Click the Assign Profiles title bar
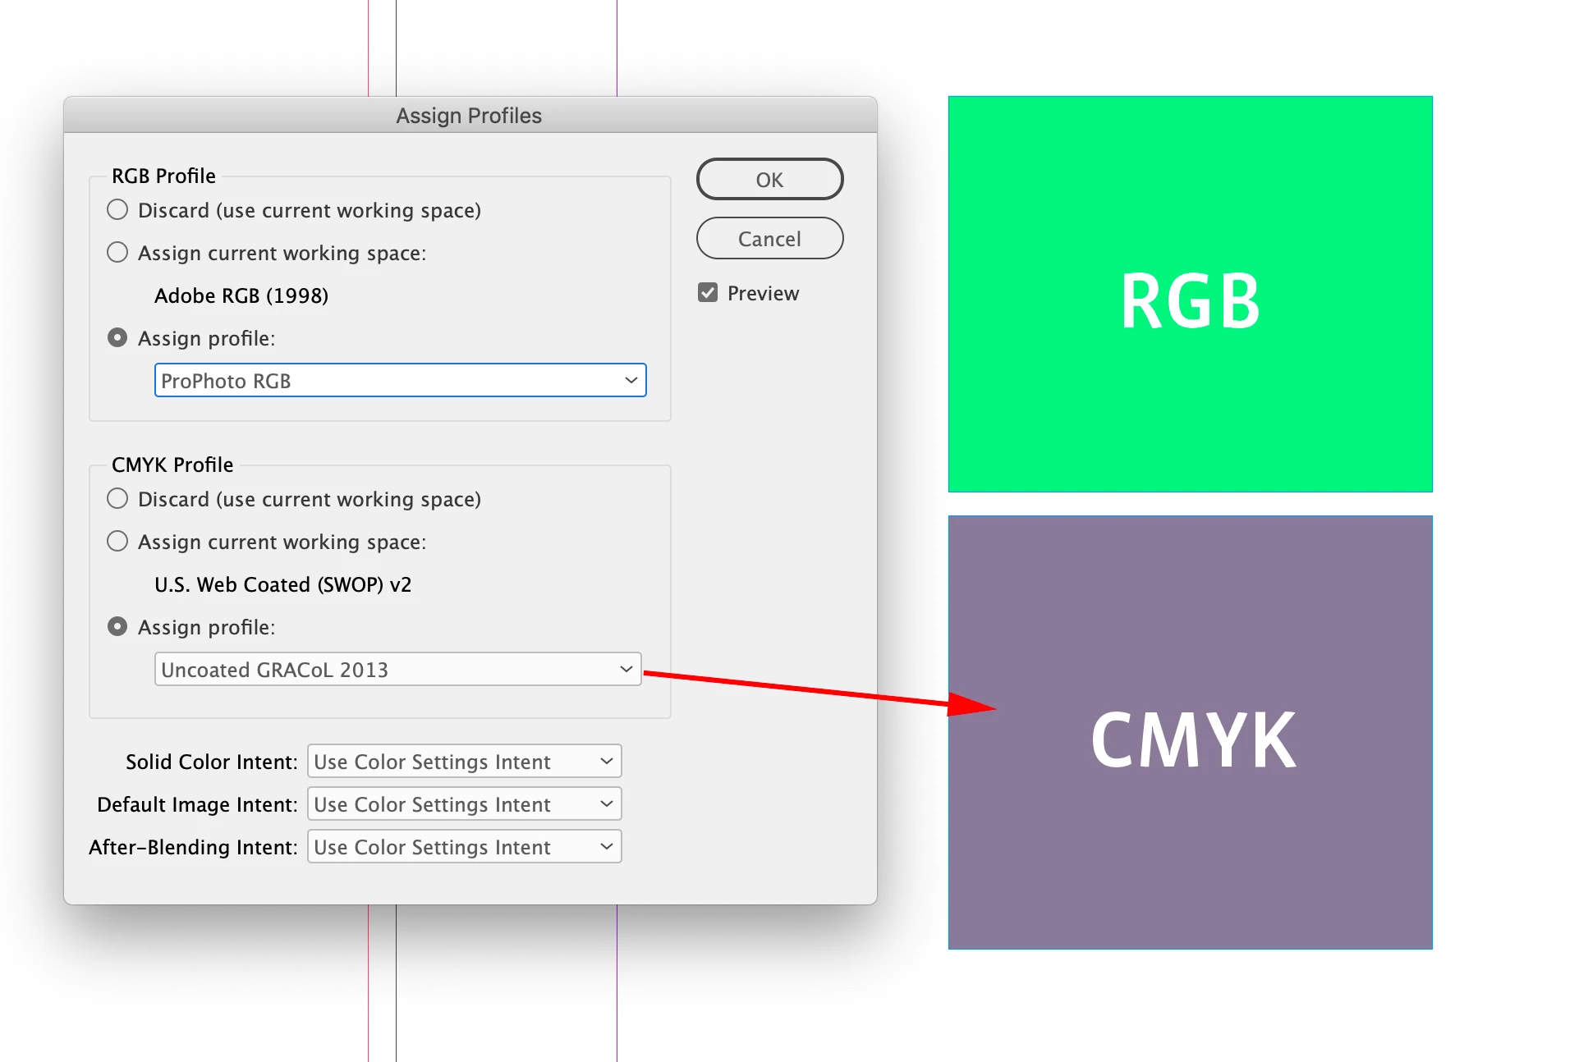This screenshot has height=1062, width=1588. coord(469,115)
